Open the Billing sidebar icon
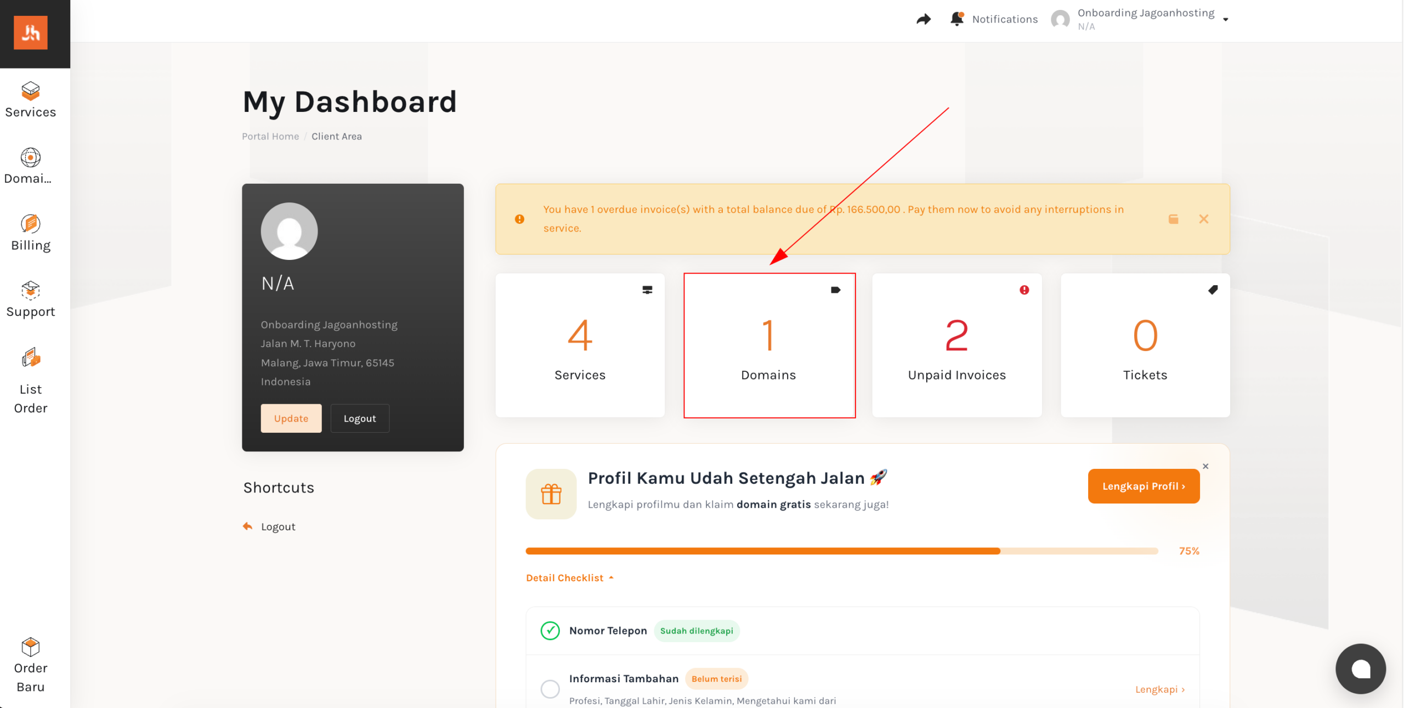 pyautogui.click(x=31, y=224)
